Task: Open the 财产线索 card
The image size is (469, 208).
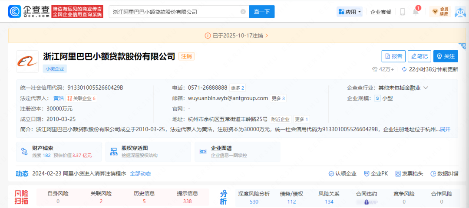Action: point(59,152)
